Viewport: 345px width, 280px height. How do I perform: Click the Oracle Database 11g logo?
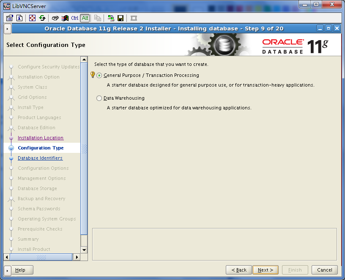pos(295,46)
